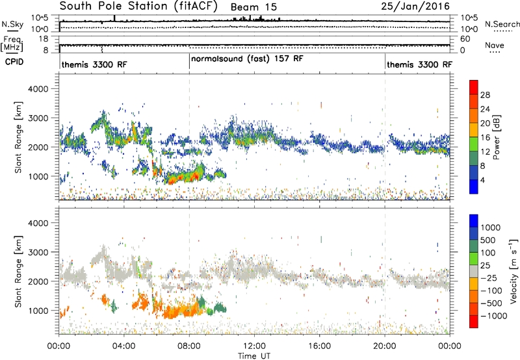The image size is (520, 360).
Task: Click the date '25/Jan/2016'
Action: 415,6
